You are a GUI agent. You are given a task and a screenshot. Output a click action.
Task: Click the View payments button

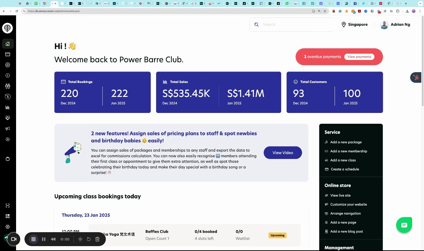click(x=359, y=57)
